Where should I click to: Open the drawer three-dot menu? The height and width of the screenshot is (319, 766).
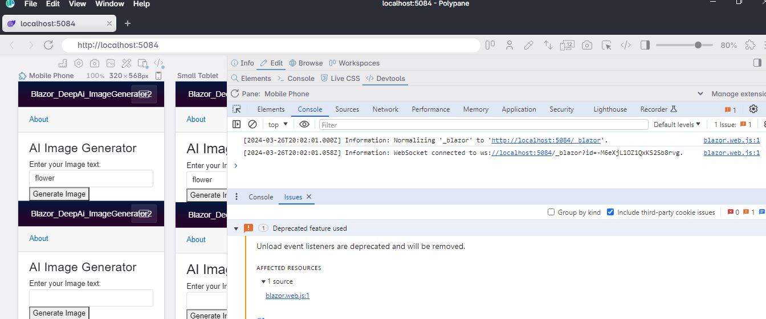tap(237, 197)
